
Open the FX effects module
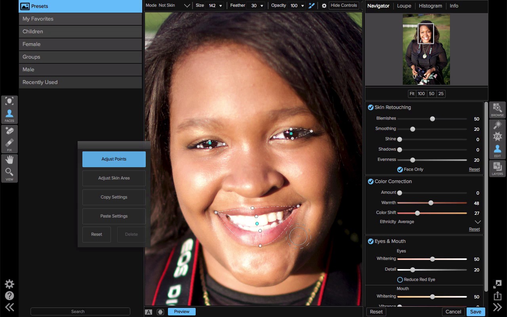(x=497, y=137)
